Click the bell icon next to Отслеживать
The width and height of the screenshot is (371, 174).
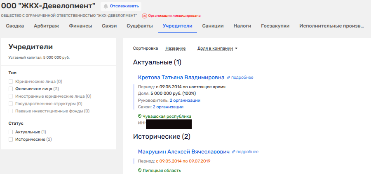tap(106, 6)
